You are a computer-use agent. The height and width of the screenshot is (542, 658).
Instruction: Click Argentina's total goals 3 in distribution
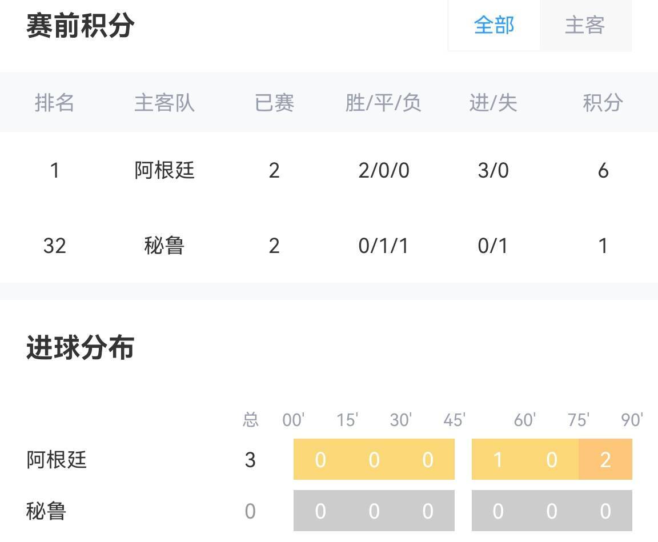click(250, 459)
